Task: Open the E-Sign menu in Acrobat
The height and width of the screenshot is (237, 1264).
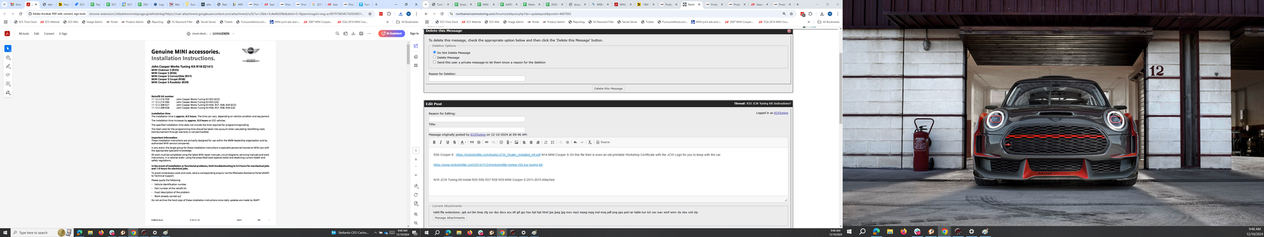Action: coord(63,33)
